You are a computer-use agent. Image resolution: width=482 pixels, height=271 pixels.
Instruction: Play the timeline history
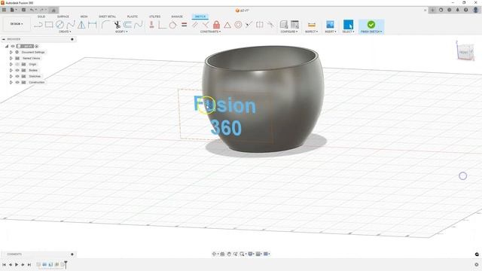17,264
